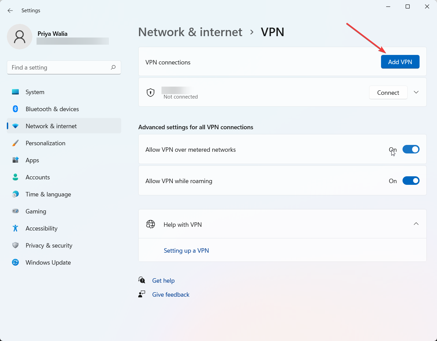Click the Add VPN button
This screenshot has height=341, width=437.
point(400,62)
